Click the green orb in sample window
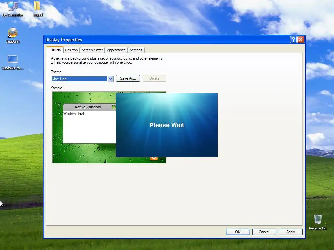The image size is (334, 250). tap(114, 107)
